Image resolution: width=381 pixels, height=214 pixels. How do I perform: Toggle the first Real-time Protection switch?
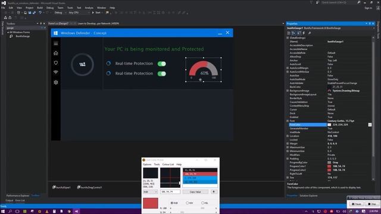[161, 64]
